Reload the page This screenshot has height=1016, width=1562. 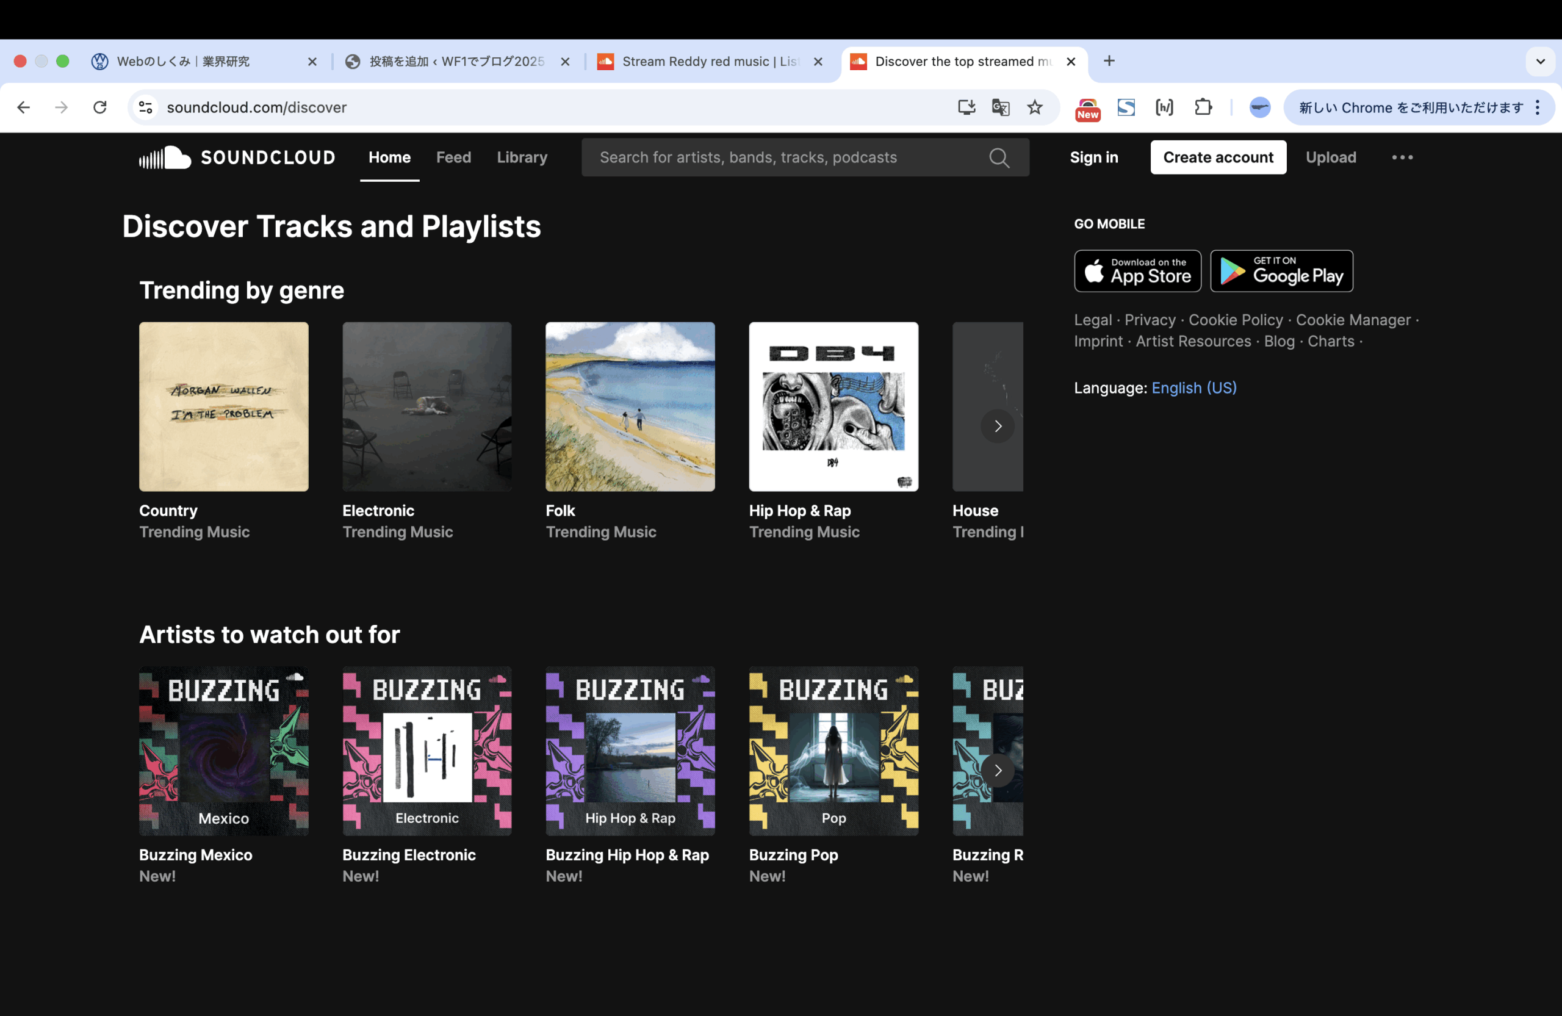click(99, 107)
